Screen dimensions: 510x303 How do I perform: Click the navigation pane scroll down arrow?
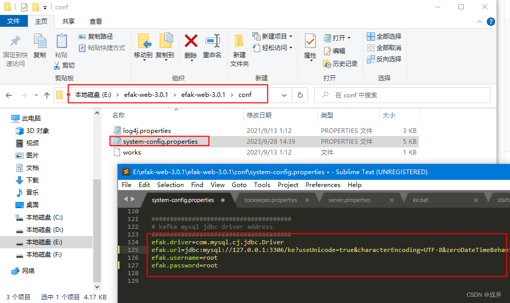[x=97, y=287]
